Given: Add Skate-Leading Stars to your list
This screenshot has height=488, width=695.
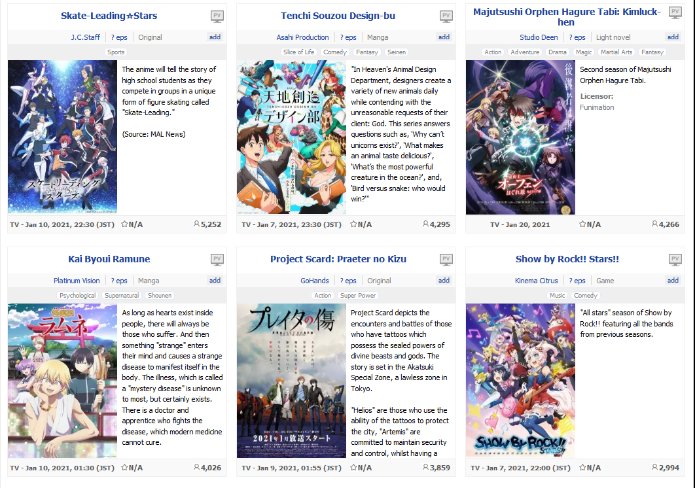Looking at the screenshot, I should (x=215, y=37).
